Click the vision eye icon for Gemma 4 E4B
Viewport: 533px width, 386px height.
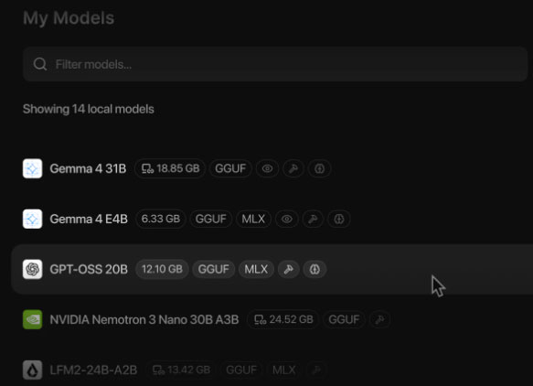pos(287,219)
